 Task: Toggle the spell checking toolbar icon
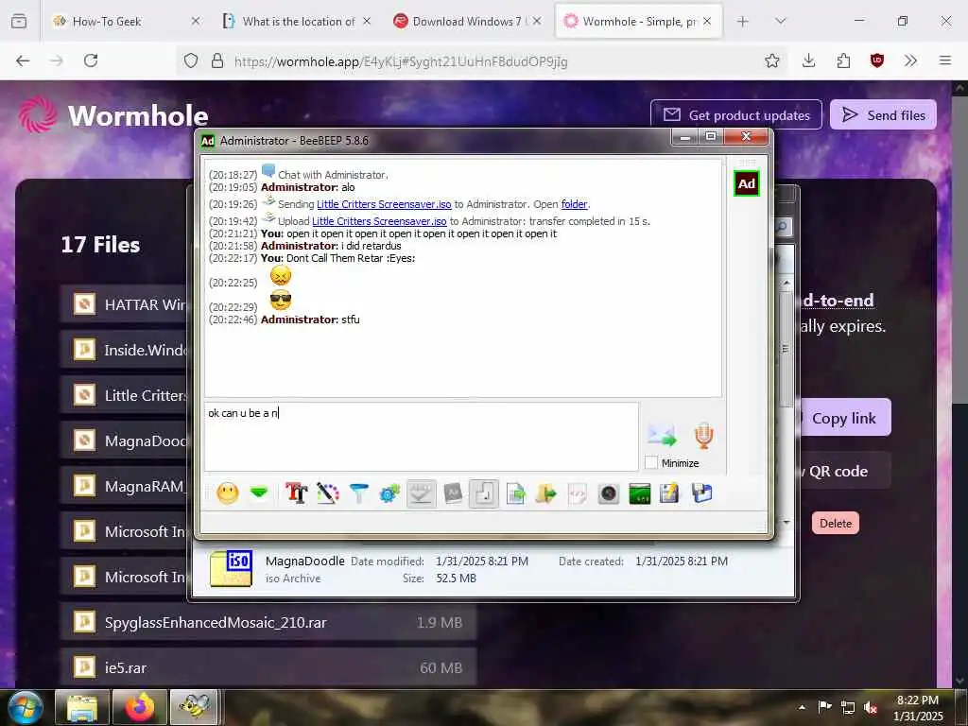(x=421, y=493)
